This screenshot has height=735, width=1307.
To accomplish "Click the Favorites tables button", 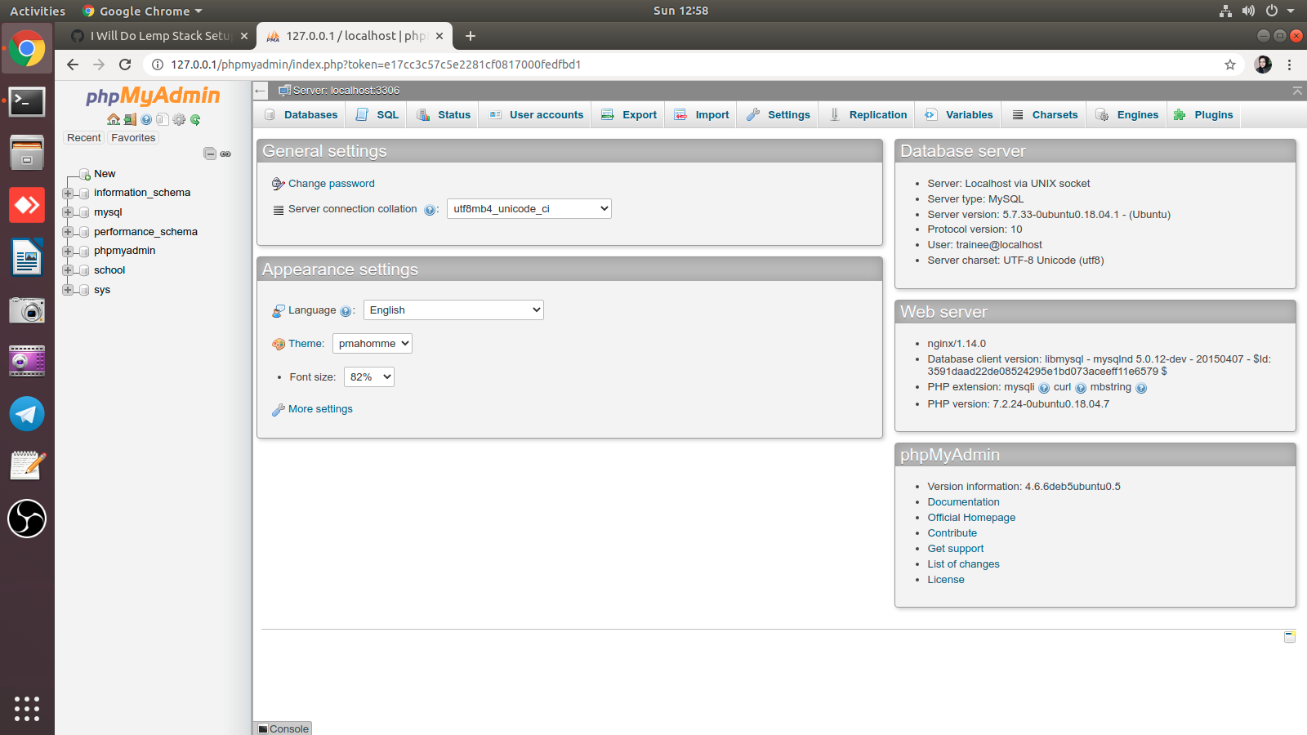I will tap(133, 138).
